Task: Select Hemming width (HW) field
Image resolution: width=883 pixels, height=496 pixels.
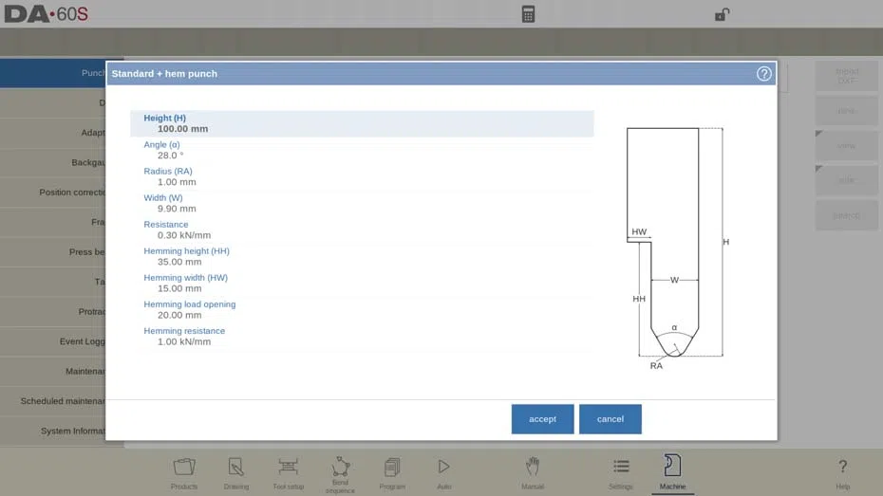Action: 362,283
